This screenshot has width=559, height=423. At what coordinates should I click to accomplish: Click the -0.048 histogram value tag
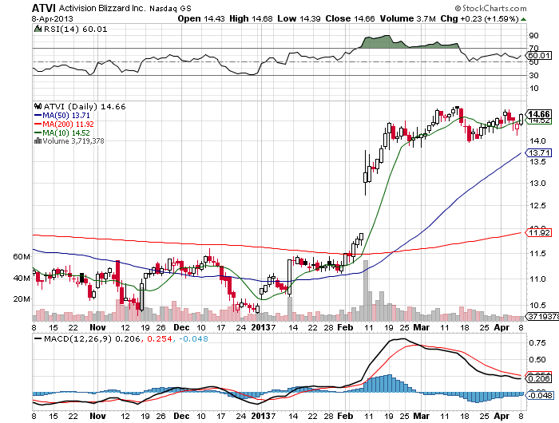539,395
